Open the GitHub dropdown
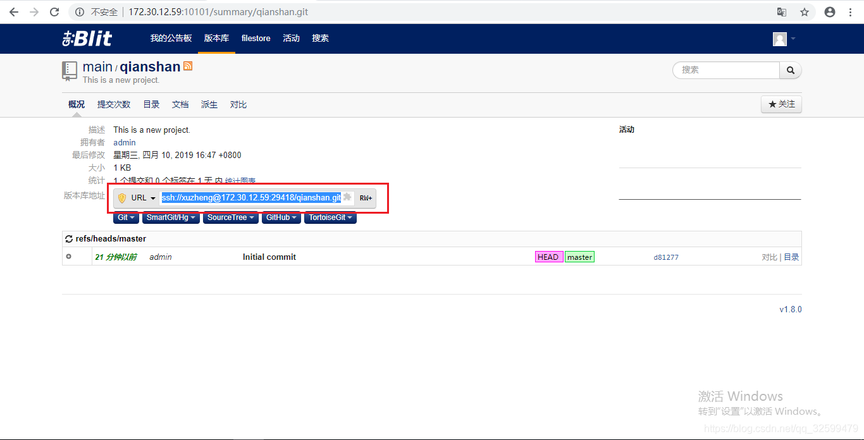Viewport: 864px width, 440px height. [x=281, y=217]
